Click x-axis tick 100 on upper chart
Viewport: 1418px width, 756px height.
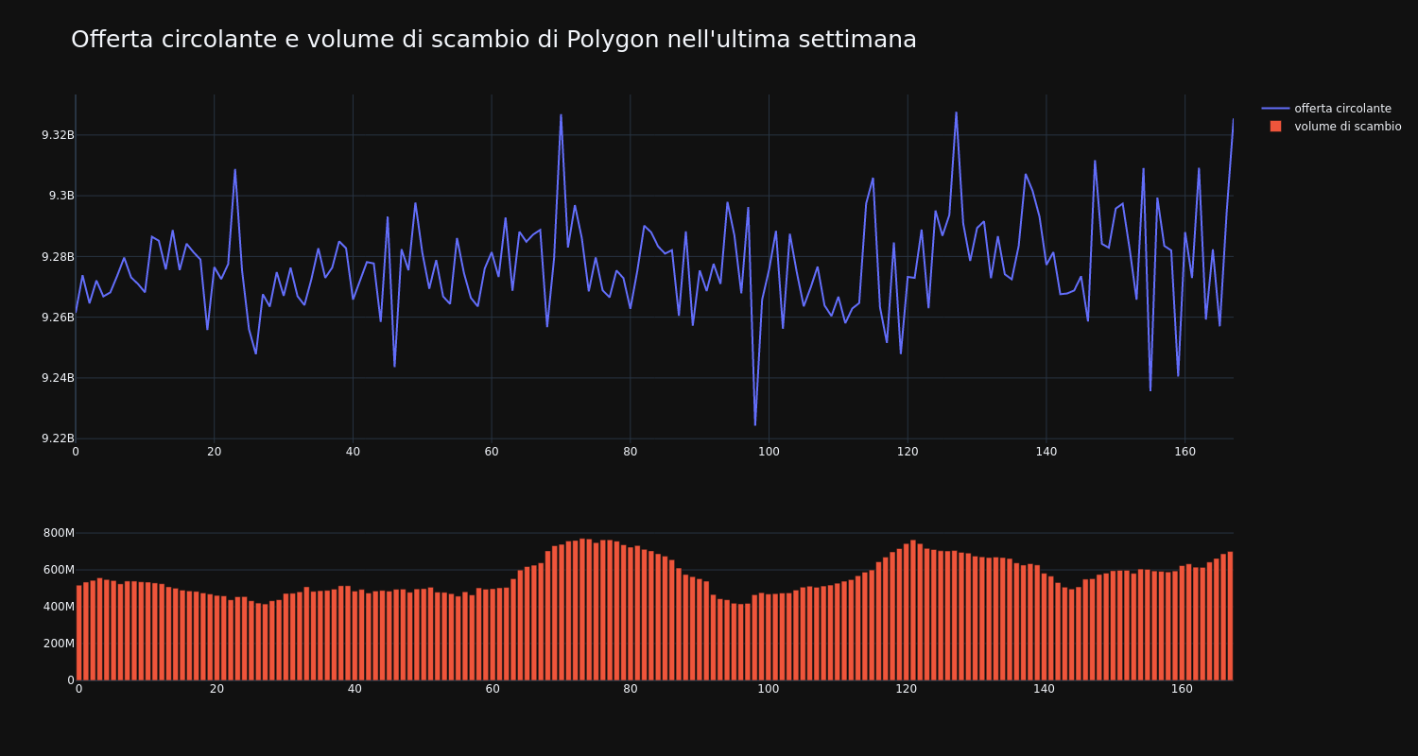(769, 453)
